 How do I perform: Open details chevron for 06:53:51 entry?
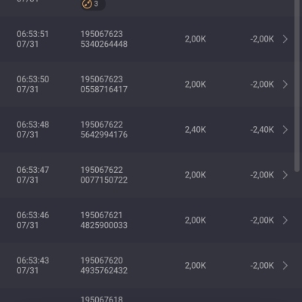(285, 39)
